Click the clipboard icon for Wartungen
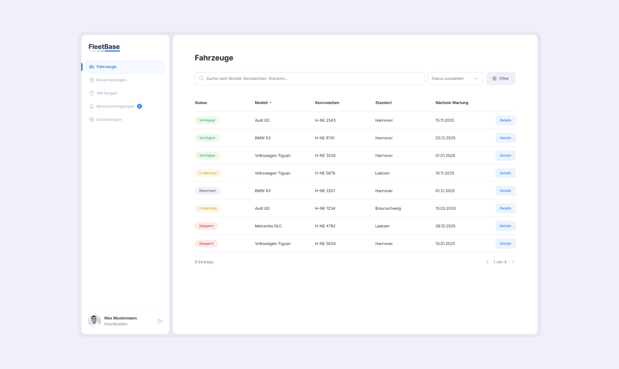The image size is (619, 369). point(92,93)
